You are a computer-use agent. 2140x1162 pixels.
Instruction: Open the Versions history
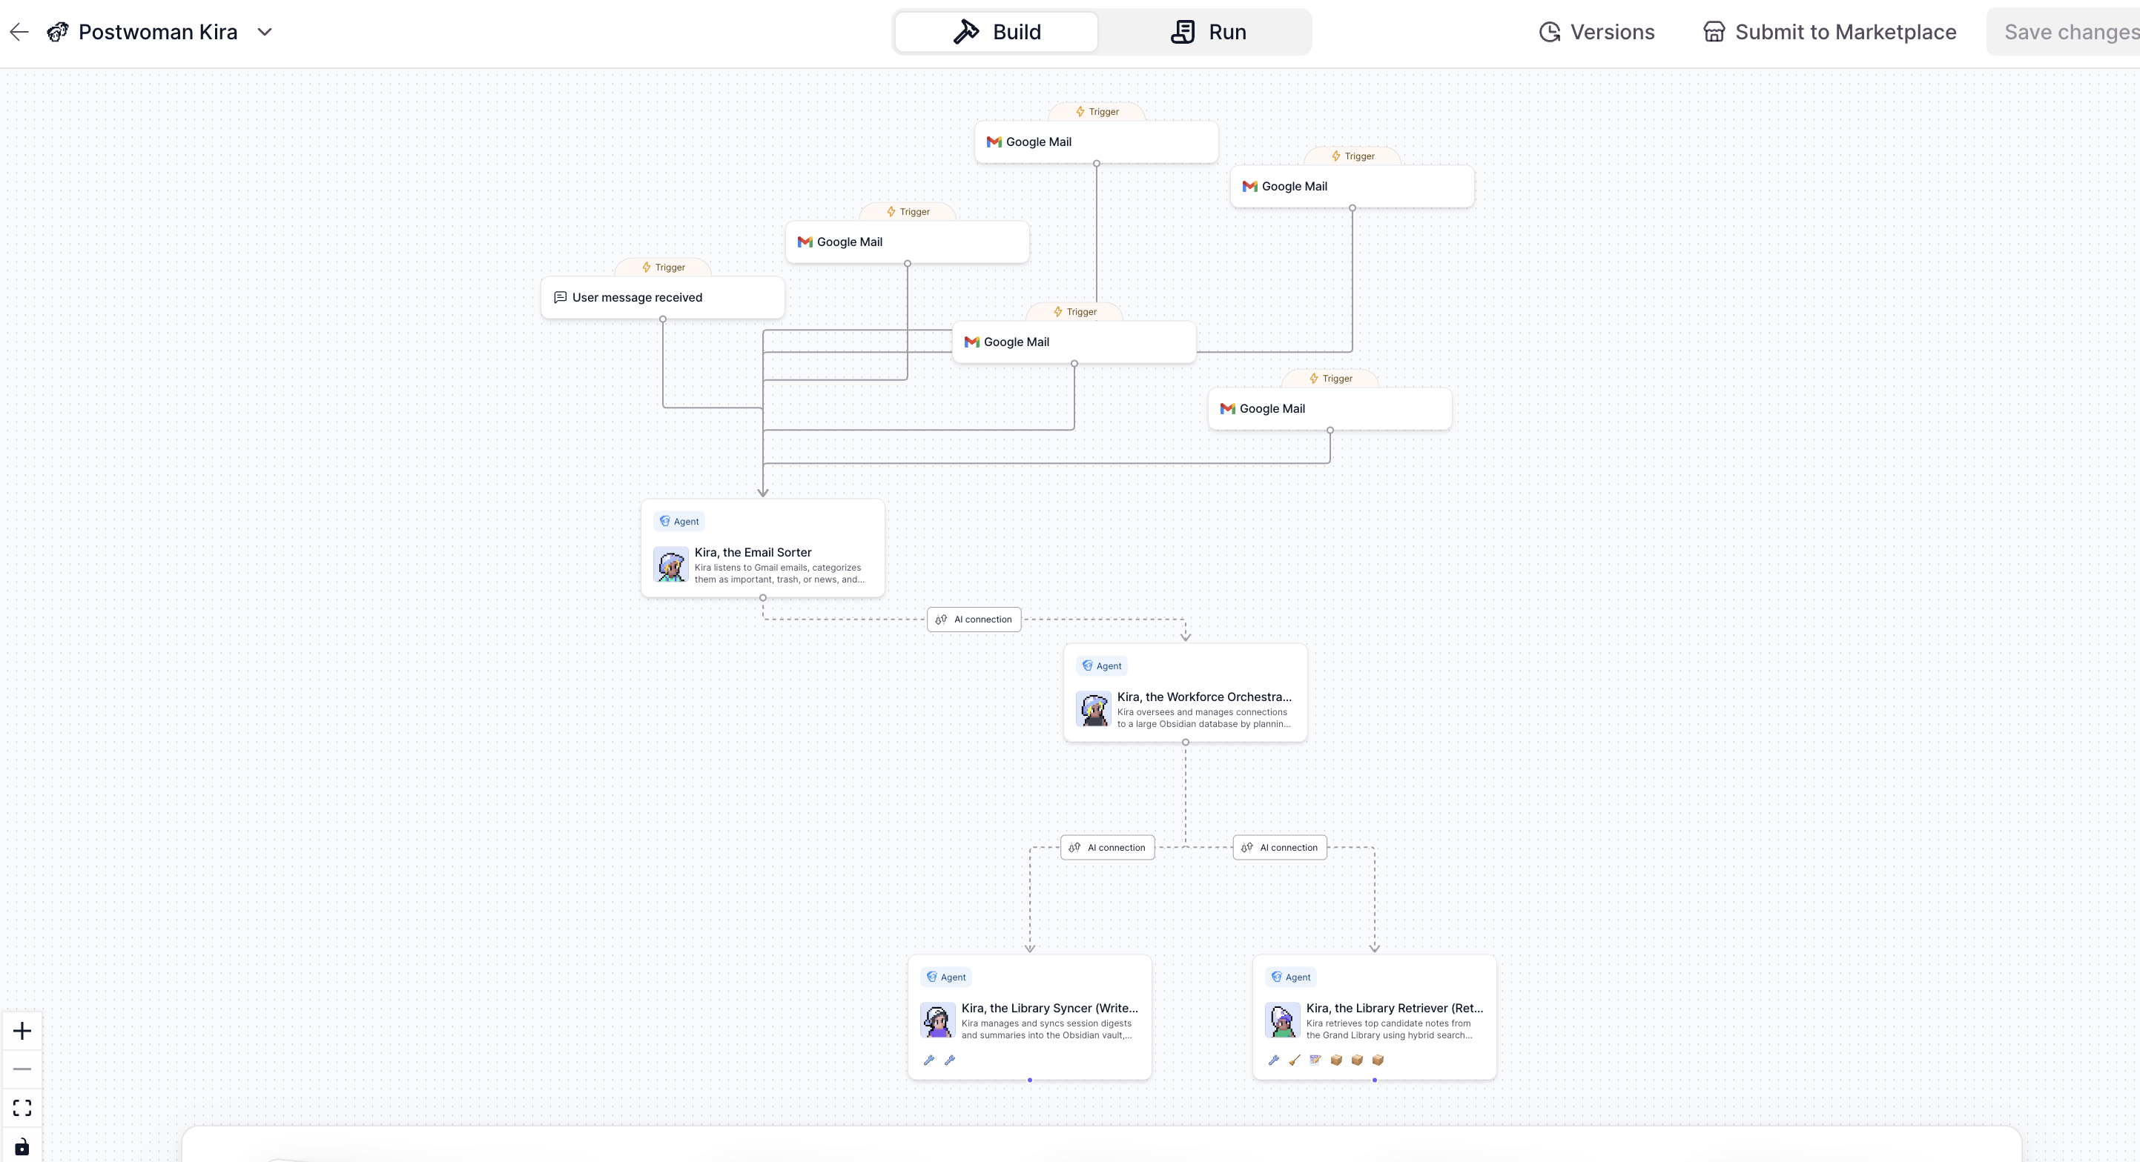pos(1596,33)
